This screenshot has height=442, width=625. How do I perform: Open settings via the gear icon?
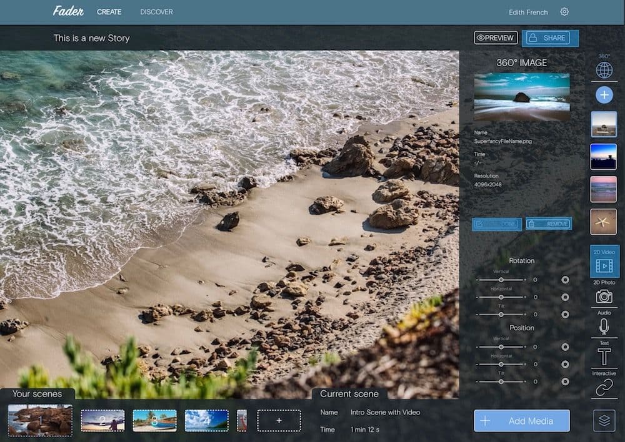[564, 12]
